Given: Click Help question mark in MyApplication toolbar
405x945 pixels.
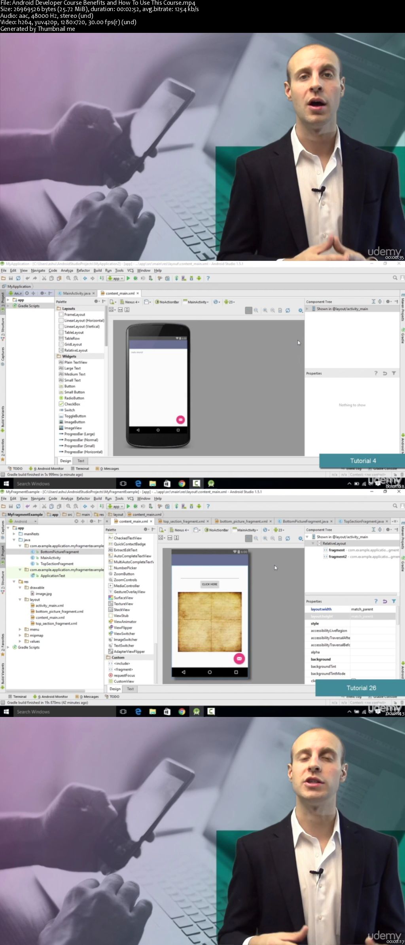Looking at the screenshot, I should tap(208, 278).
